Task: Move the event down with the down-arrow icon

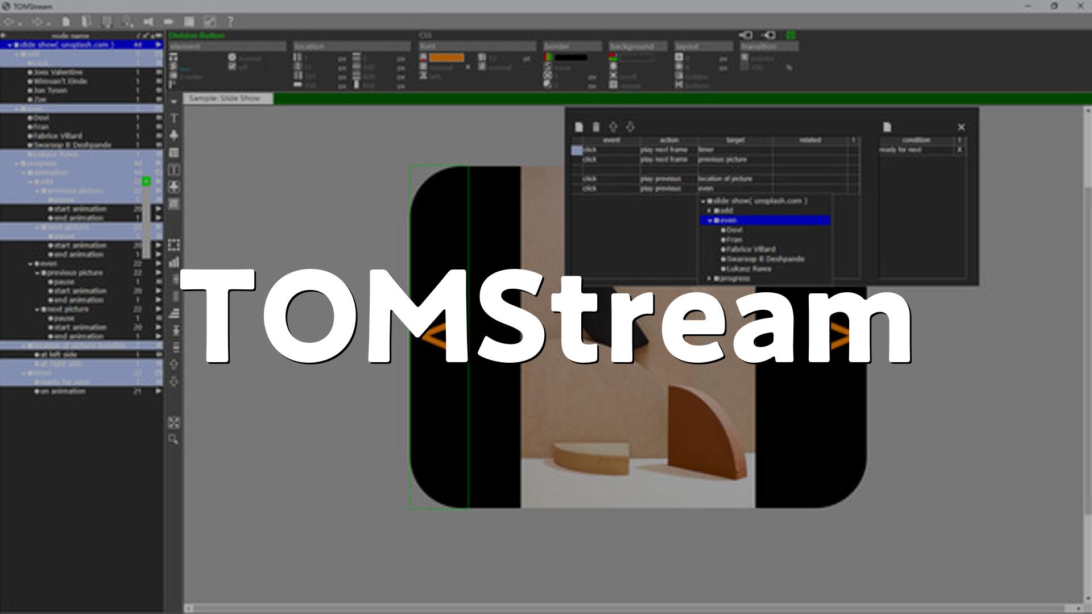Action: tap(630, 127)
